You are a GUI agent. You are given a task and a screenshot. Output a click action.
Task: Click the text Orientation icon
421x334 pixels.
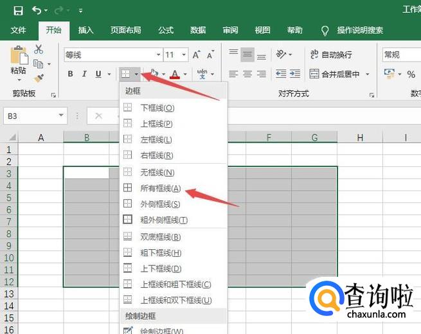tap(281, 55)
